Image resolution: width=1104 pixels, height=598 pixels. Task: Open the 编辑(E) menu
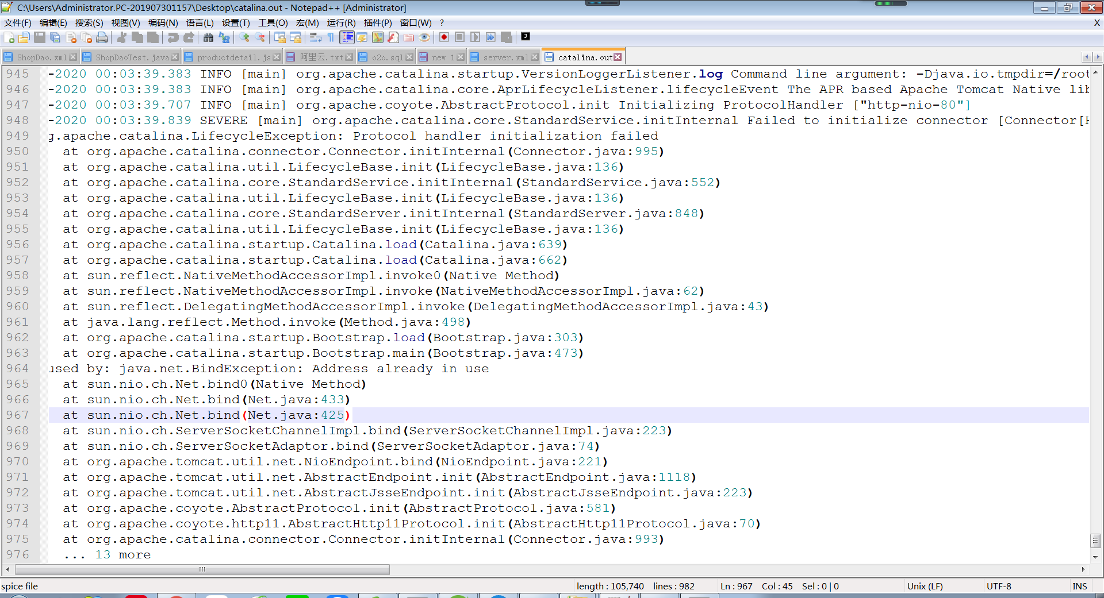[53, 23]
